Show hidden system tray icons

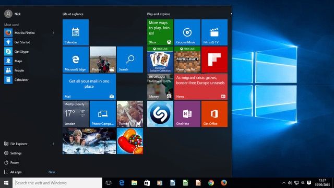click(x=284, y=183)
